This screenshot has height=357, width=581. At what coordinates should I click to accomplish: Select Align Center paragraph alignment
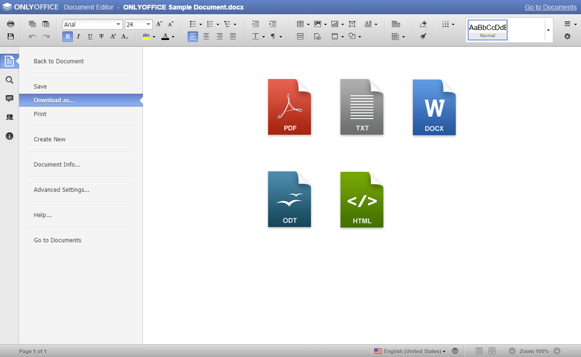[x=206, y=36]
